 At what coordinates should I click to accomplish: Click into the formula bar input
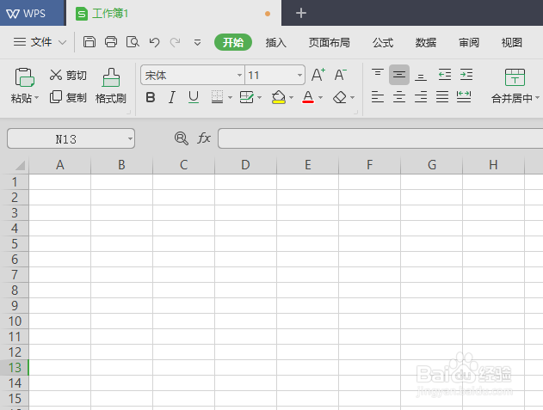pos(380,138)
